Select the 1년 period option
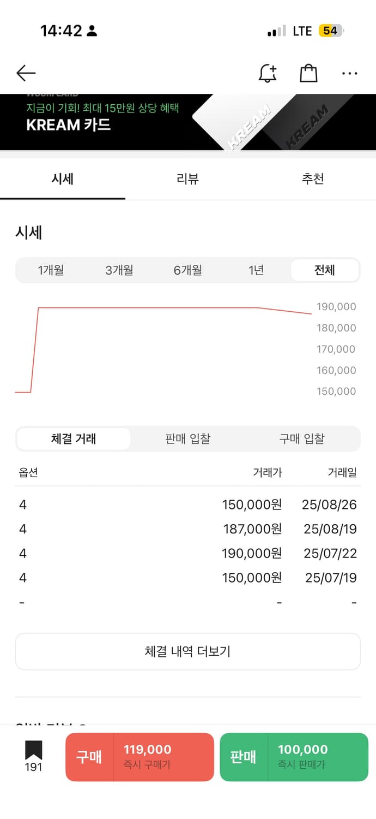The image size is (376, 819). (x=256, y=270)
